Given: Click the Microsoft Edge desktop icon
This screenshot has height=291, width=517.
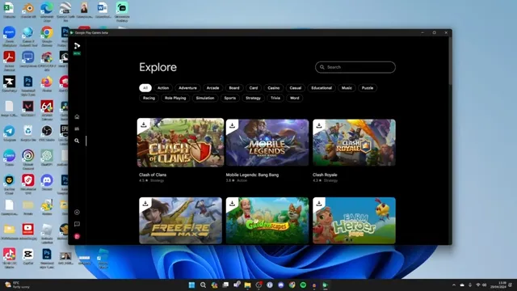Looking at the screenshot, I should 47,8.
